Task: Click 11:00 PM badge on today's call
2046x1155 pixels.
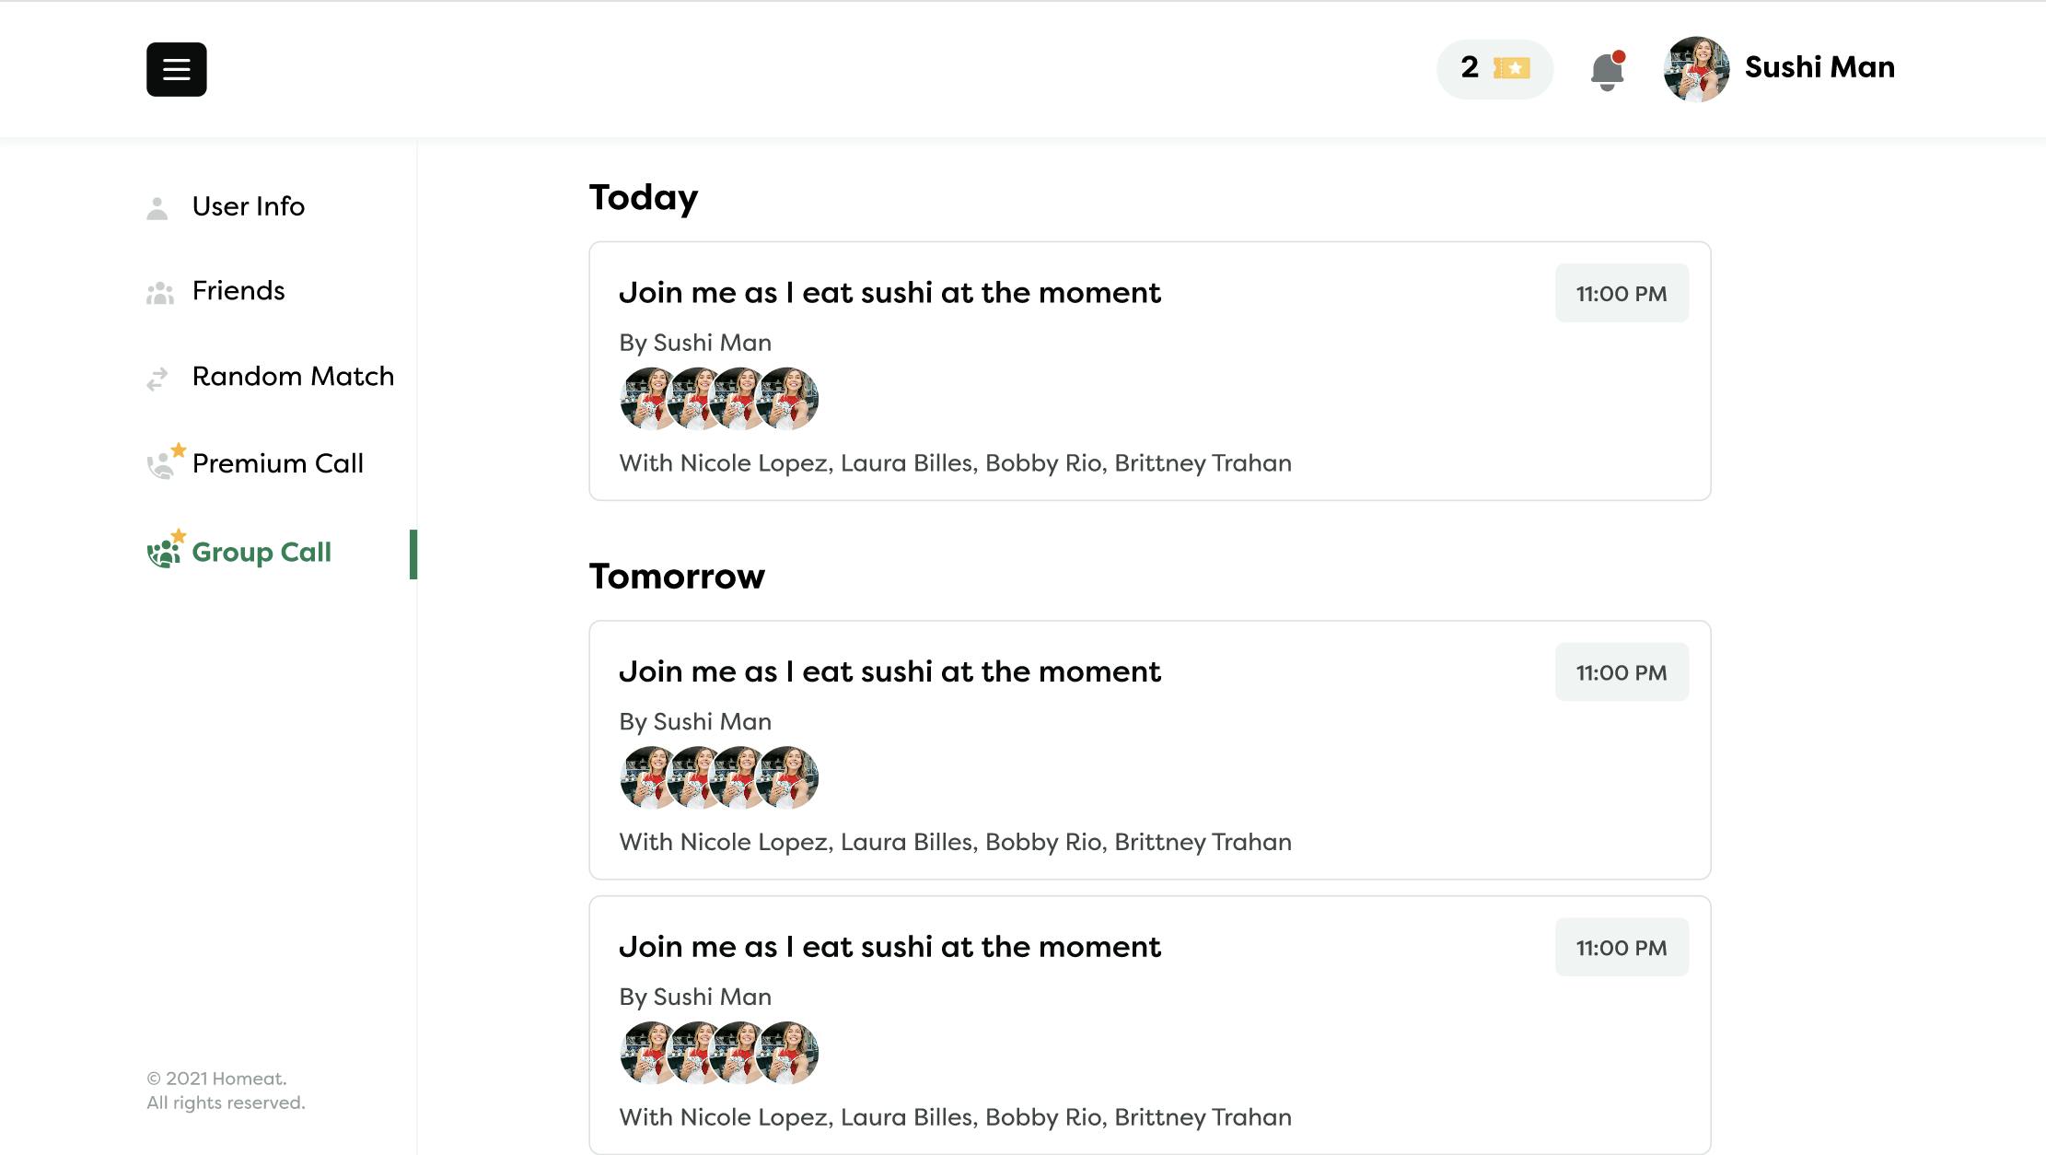Action: coord(1622,294)
